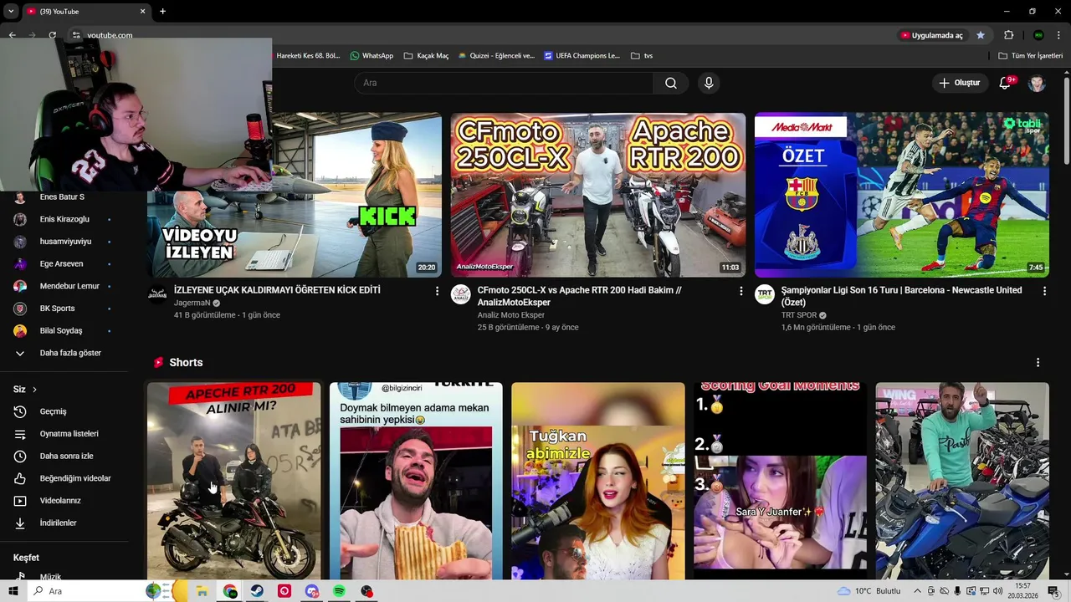Open the Ege Arseven subscription

(x=63, y=263)
